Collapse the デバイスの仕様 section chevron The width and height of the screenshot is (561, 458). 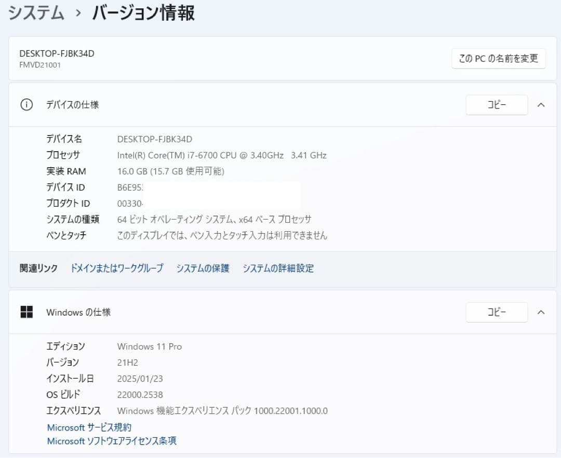coord(541,105)
